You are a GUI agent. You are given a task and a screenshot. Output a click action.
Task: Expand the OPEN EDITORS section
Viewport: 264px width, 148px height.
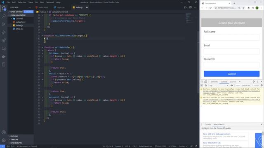pyautogui.click(x=16, y=12)
